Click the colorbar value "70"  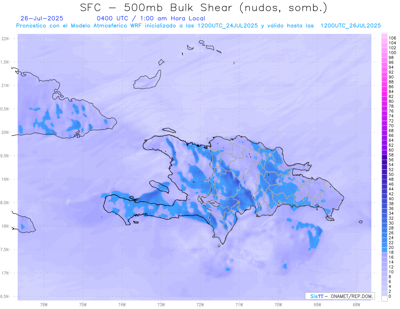[391, 126]
